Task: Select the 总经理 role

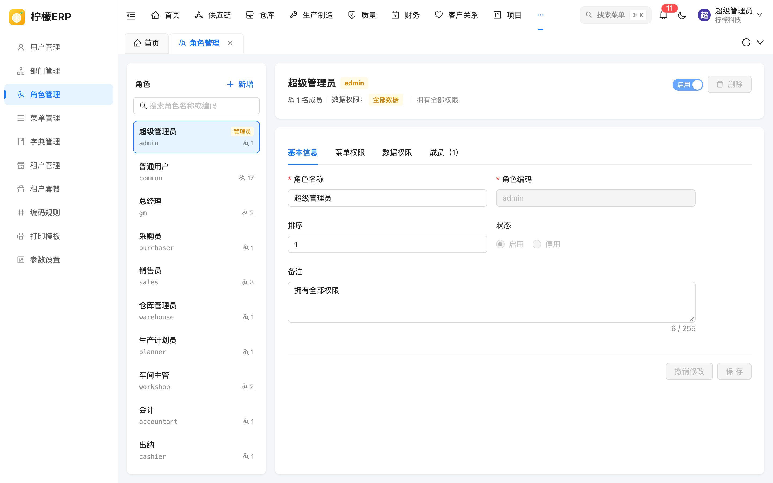Action: [x=196, y=207]
